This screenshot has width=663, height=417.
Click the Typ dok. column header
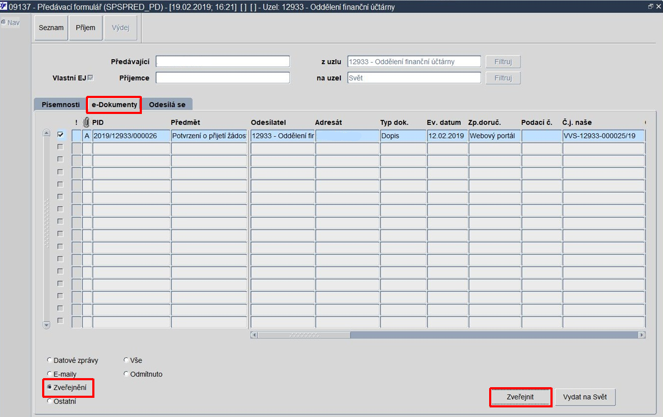point(394,123)
